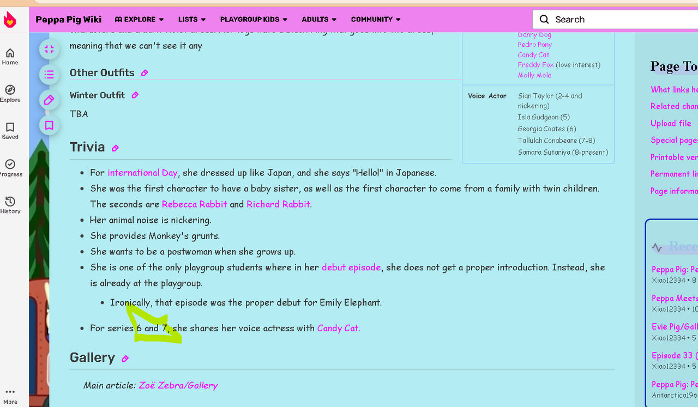Click the search magnifier icon
The image size is (698, 407).
tap(544, 20)
